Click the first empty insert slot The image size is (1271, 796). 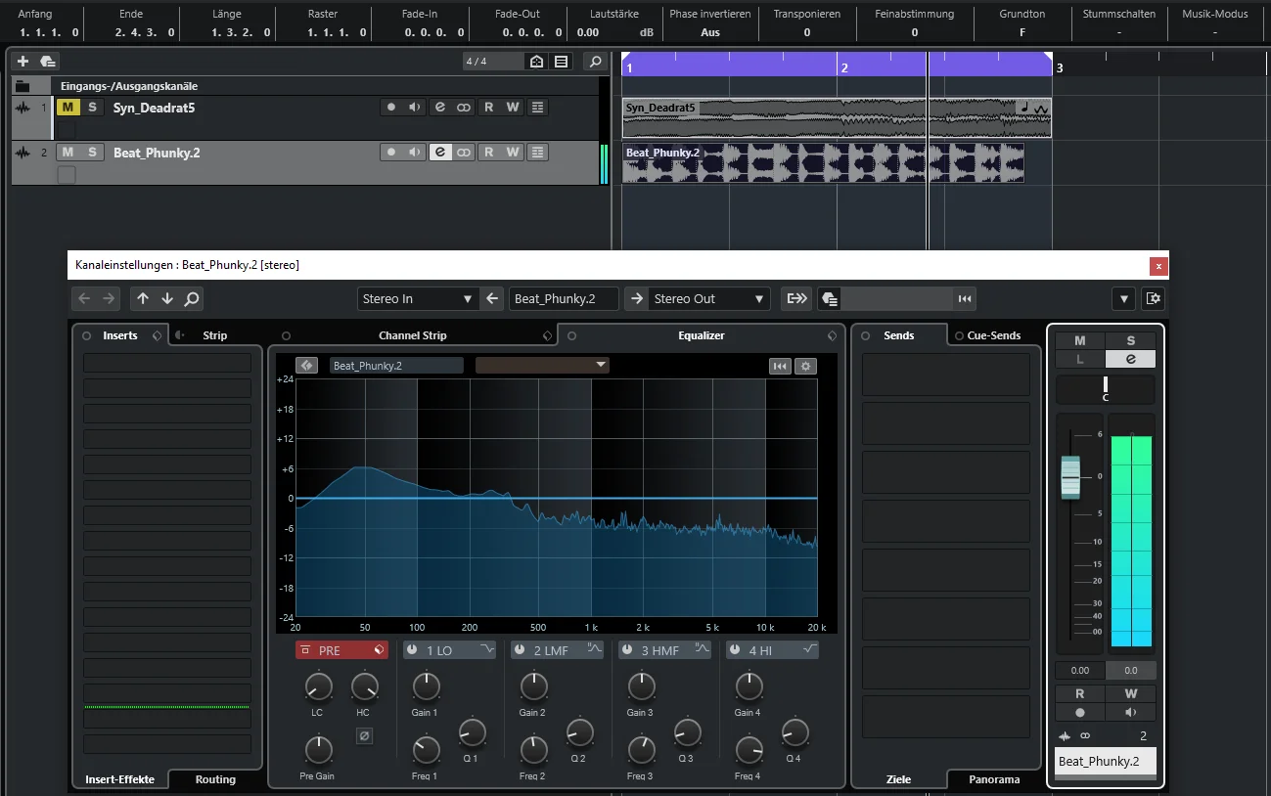point(167,363)
